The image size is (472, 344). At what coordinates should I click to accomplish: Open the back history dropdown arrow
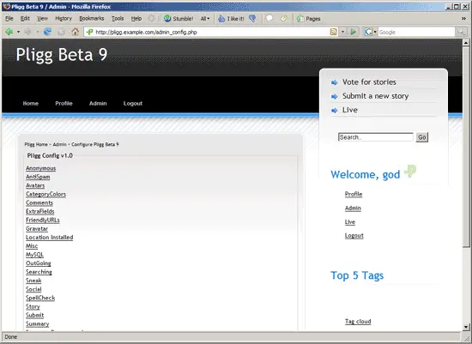coord(18,32)
